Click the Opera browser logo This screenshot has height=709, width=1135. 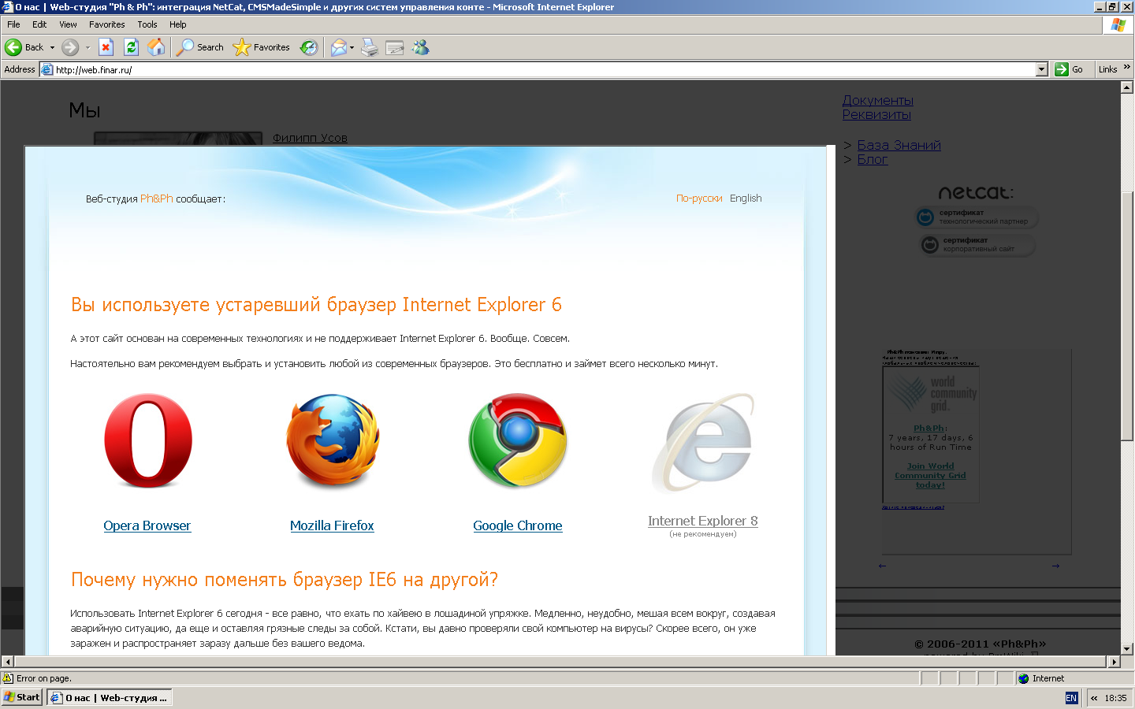point(148,440)
